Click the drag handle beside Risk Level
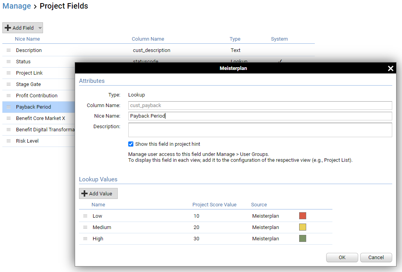The image size is (402, 272). (x=9, y=141)
